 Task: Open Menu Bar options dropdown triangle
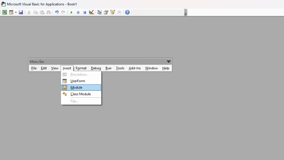coord(169,62)
